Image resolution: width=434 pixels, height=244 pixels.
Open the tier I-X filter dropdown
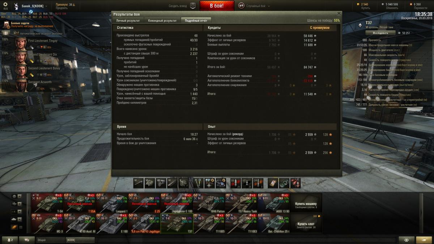coord(17,211)
